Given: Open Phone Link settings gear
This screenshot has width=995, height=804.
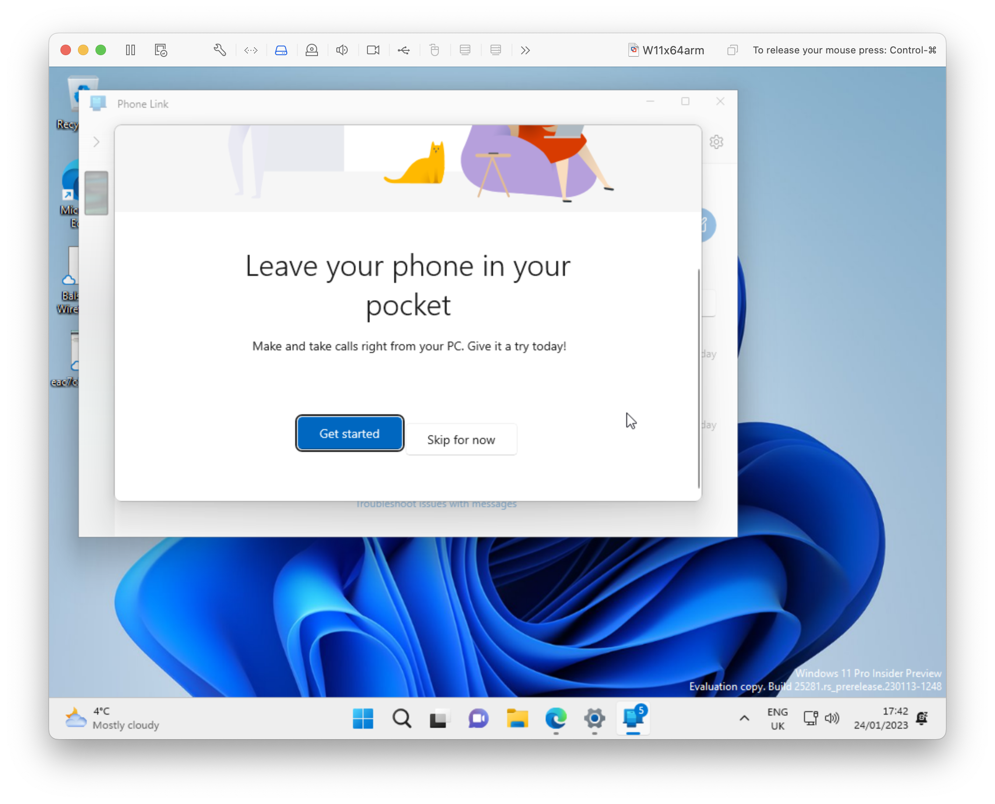Looking at the screenshot, I should pos(716,142).
